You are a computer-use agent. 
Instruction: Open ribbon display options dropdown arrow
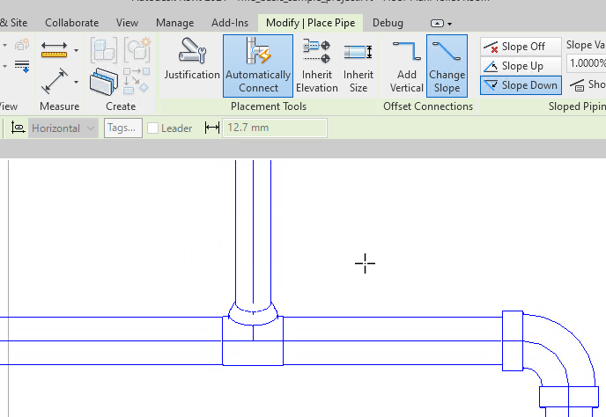449,24
